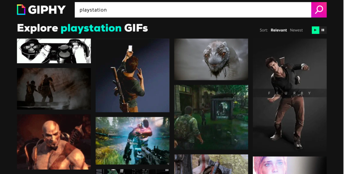Viewport: 344px width, 174px height.
Task: Pause all GIF animations
Action: pos(323,30)
